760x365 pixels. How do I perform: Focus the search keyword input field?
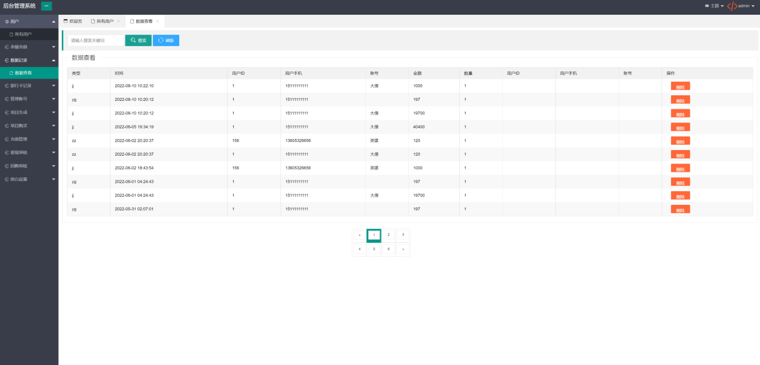[x=96, y=41]
